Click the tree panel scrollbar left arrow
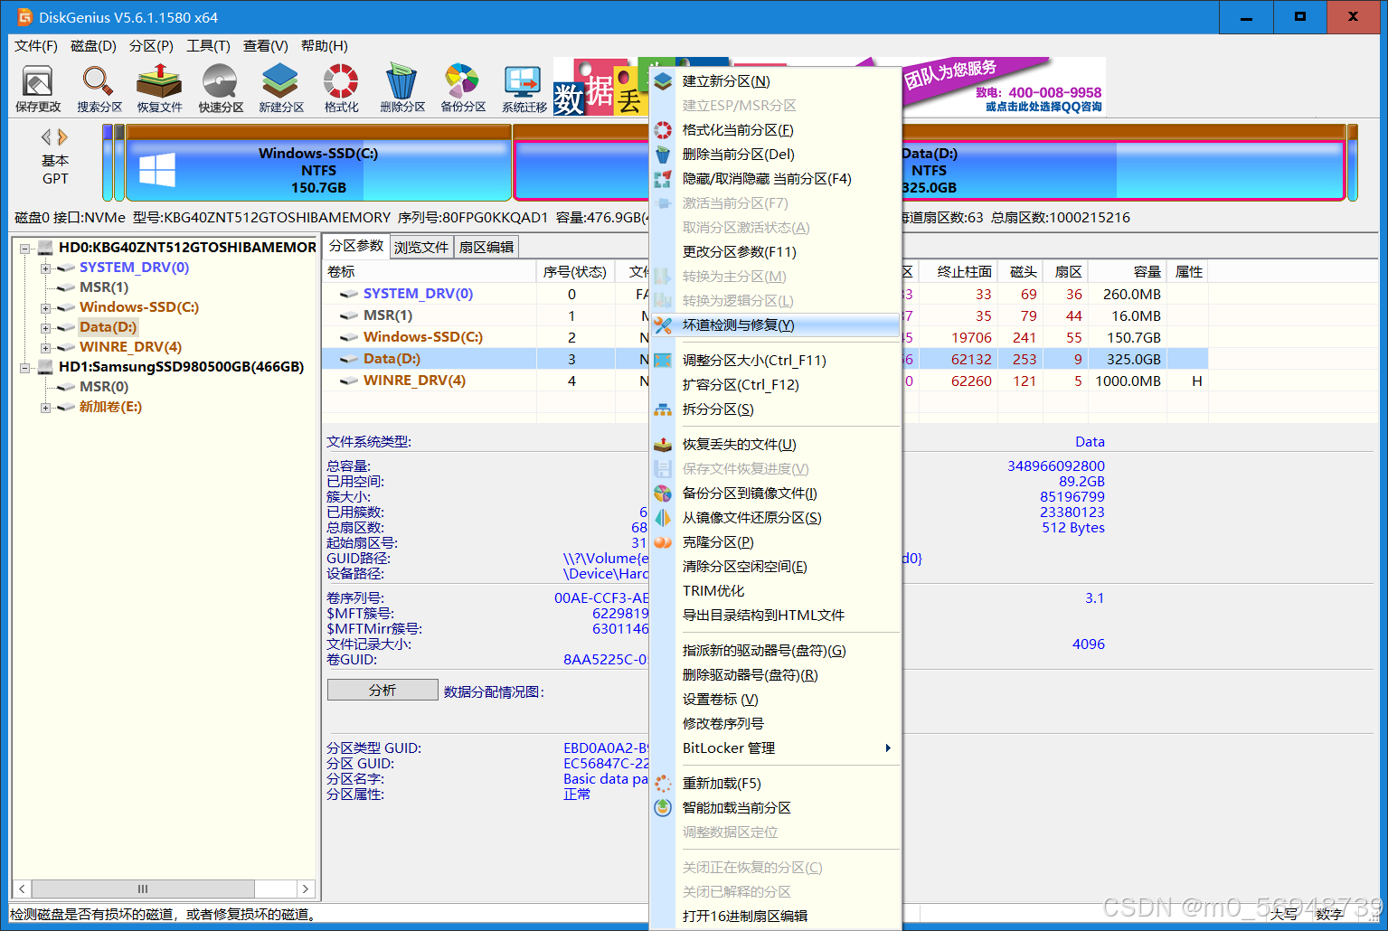 pos(23,889)
